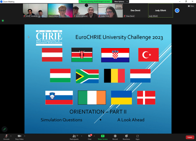Screen dimensions: 196x141
Task: Select the VSGT students video thumbnail
Action: [x=35, y=10]
